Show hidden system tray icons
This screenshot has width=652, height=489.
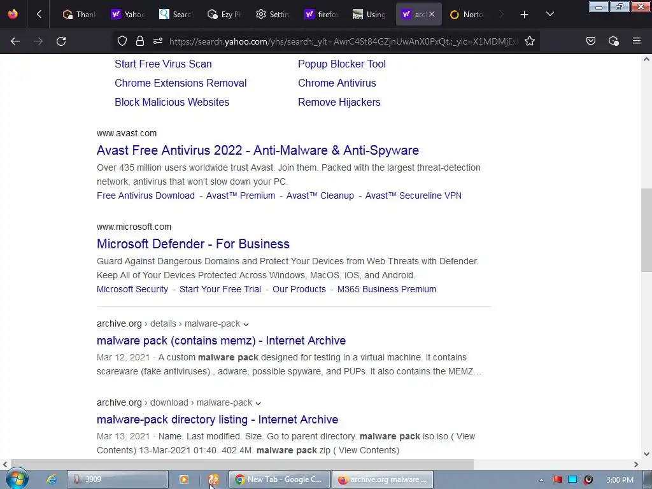click(x=541, y=480)
